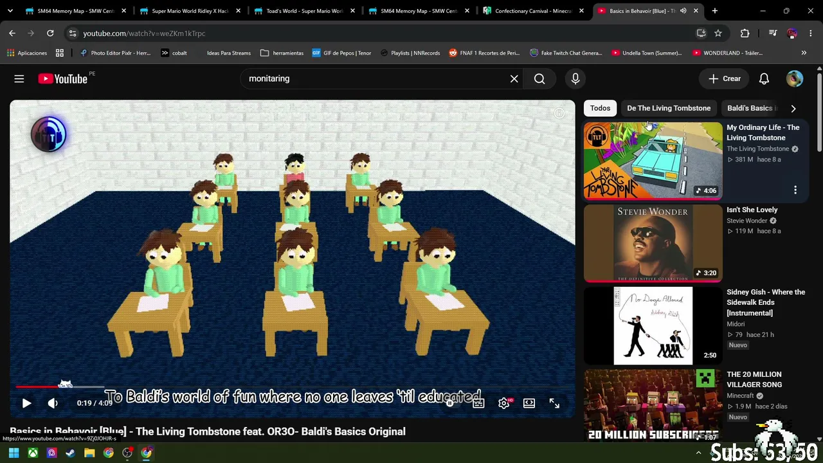Go forward in the browser

tap(31, 33)
